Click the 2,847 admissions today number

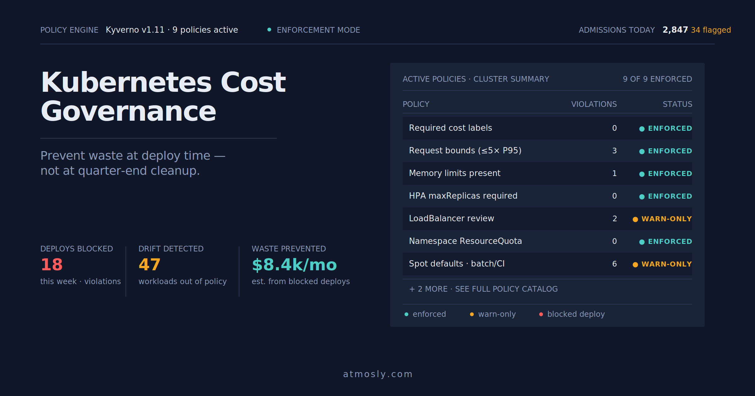coord(675,30)
